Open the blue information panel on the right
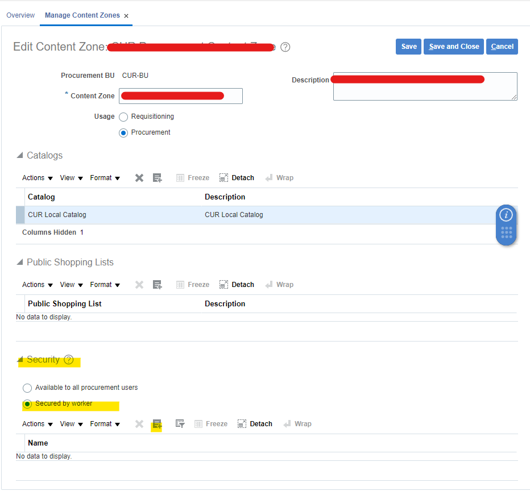This screenshot has width=530, height=491. (506, 215)
